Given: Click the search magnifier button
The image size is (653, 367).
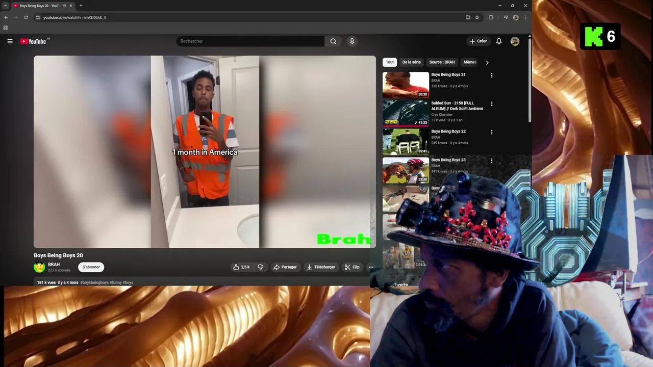Looking at the screenshot, I should click(x=333, y=41).
